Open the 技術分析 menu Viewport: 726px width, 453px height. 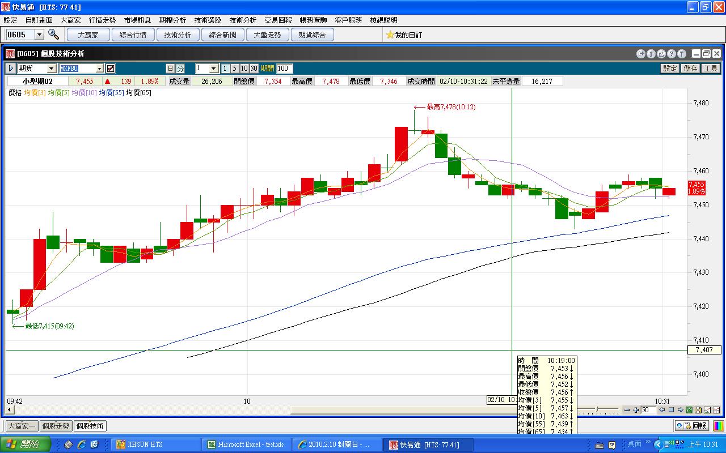click(x=243, y=20)
